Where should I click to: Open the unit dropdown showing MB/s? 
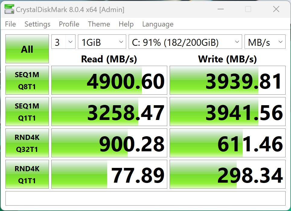pyautogui.click(x=265, y=42)
